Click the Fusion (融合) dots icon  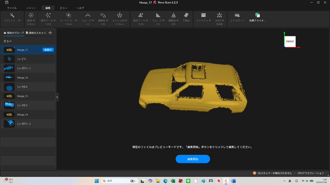click(31, 15)
